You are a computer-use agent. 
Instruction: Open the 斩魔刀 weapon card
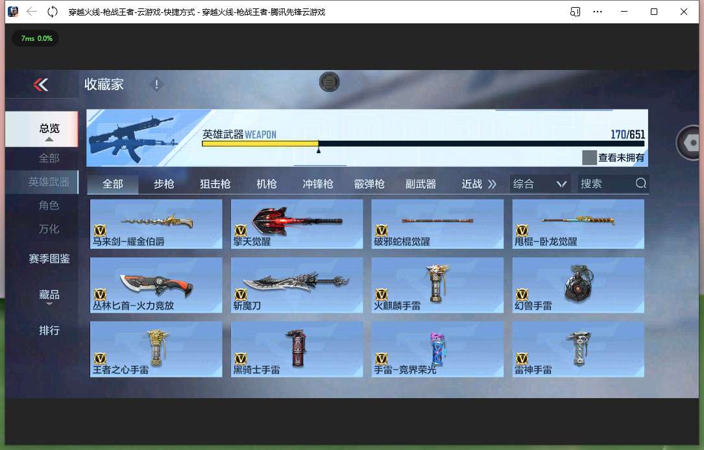297,285
